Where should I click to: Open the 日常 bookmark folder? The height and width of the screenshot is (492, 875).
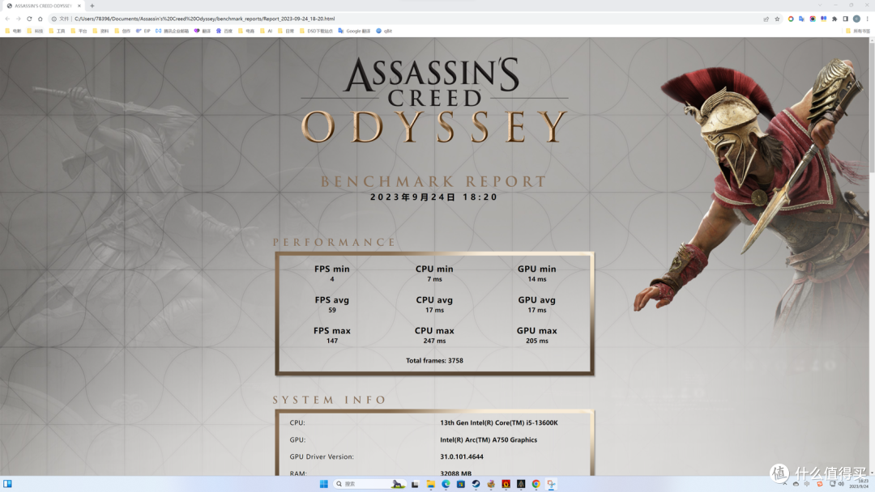pos(286,31)
